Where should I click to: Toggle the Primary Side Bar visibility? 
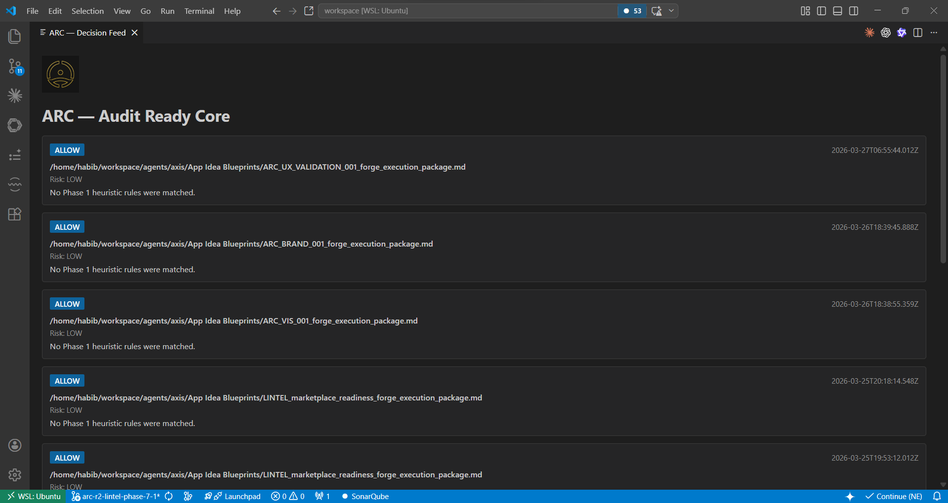coord(821,10)
